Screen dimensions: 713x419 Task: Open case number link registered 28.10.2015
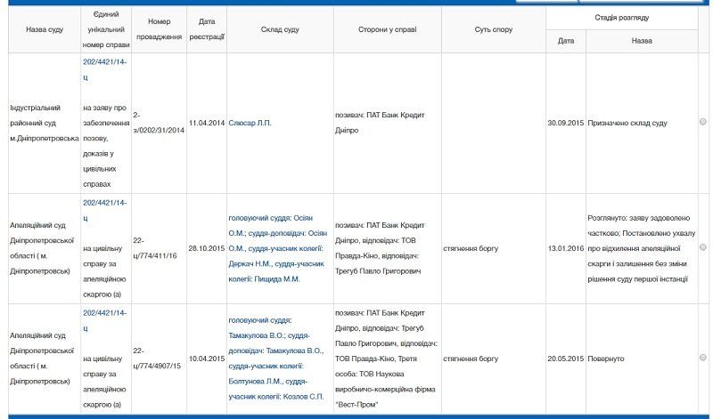click(105, 210)
